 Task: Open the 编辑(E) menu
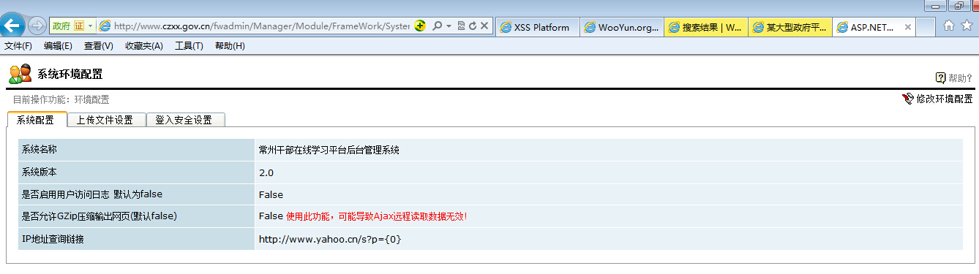(58, 46)
